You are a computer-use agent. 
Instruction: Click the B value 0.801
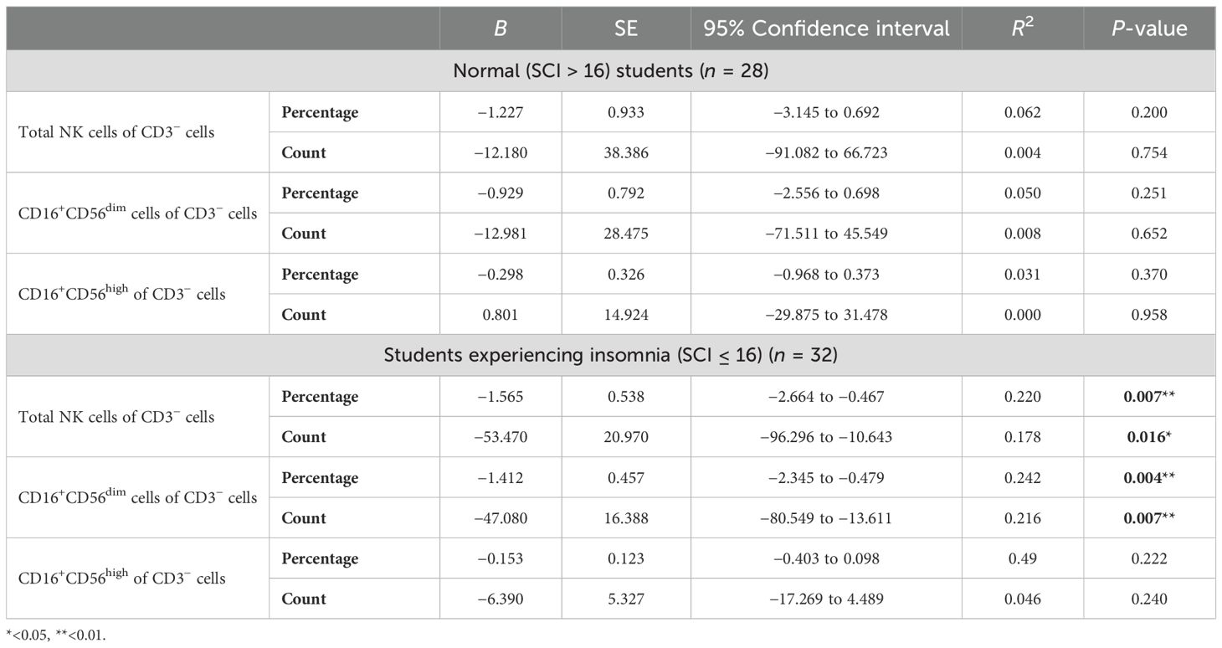click(x=501, y=315)
